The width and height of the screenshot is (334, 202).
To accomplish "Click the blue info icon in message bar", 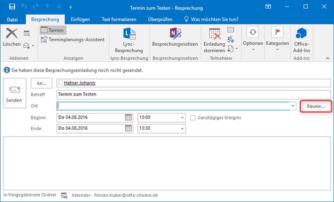I will 7,70.
